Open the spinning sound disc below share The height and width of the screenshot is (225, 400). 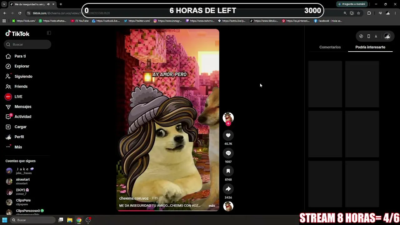(x=228, y=206)
